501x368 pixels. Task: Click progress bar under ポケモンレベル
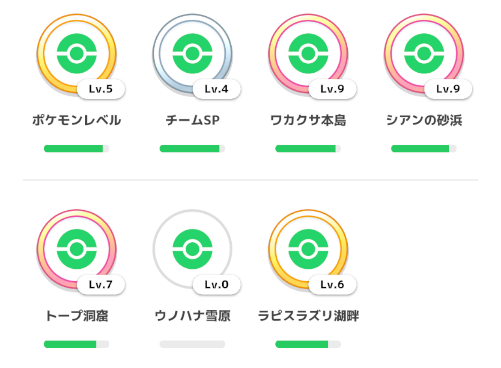tap(77, 149)
